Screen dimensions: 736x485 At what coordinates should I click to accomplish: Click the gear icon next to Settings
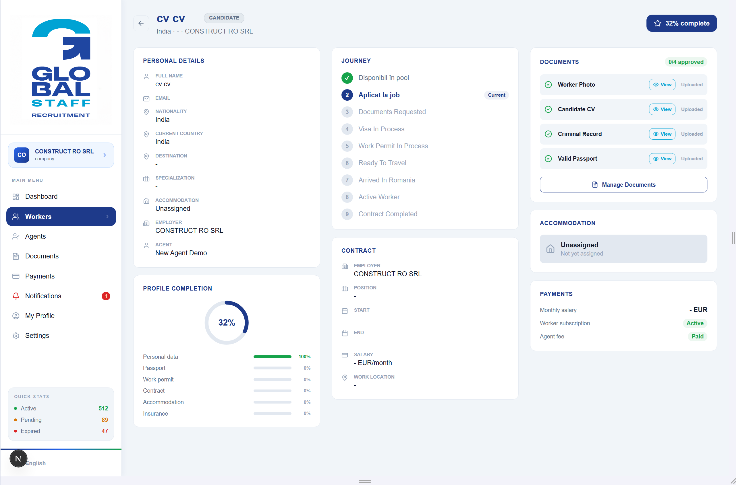16,336
